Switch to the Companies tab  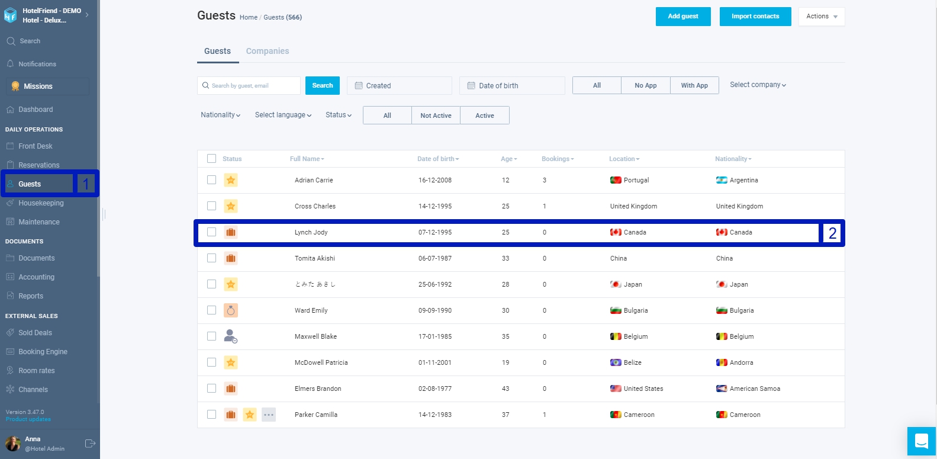tap(268, 51)
